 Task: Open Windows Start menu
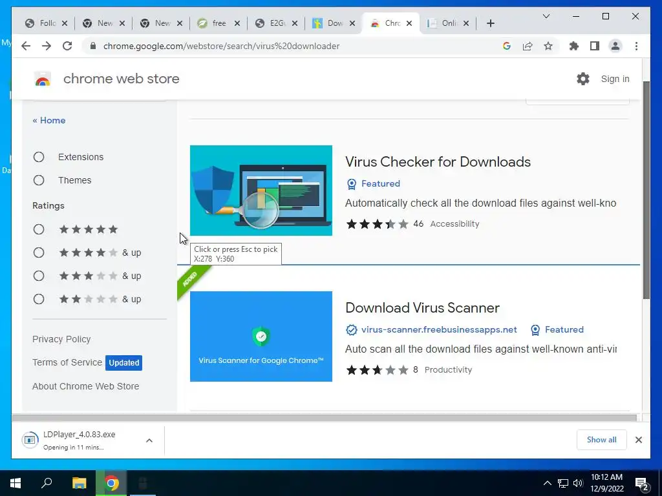[16, 483]
